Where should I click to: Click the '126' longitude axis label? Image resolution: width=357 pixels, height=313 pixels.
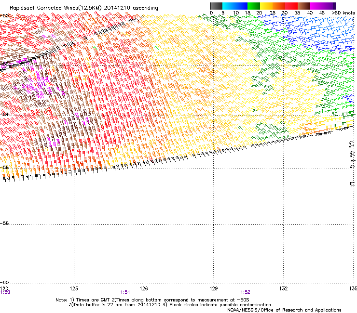pos(144,288)
